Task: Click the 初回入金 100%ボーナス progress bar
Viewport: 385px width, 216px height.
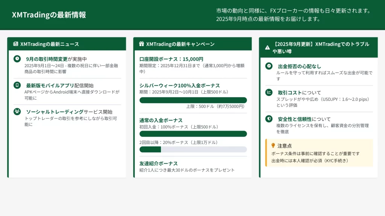Action: tap(193, 134)
